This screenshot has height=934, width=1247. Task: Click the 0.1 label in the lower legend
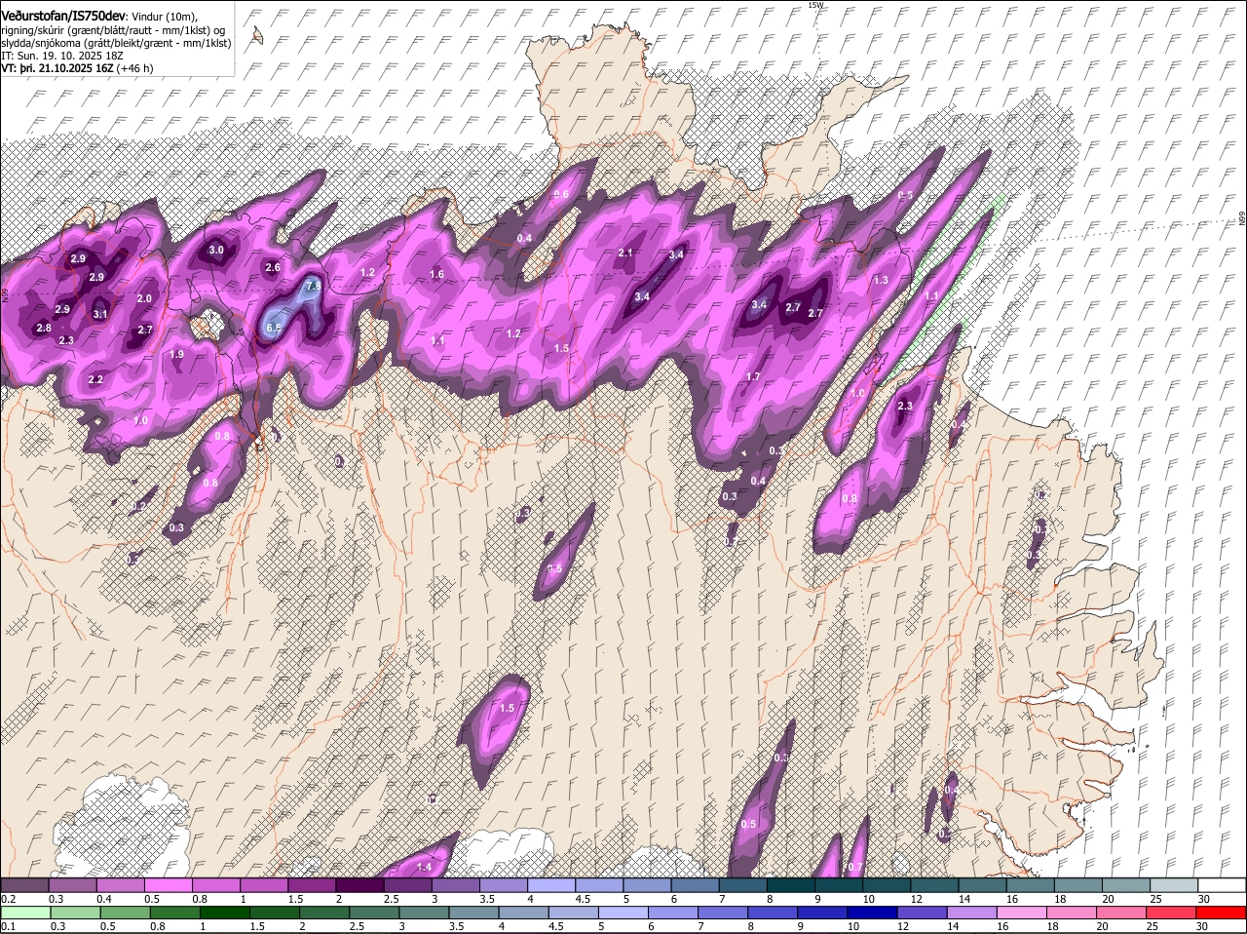click(8, 926)
